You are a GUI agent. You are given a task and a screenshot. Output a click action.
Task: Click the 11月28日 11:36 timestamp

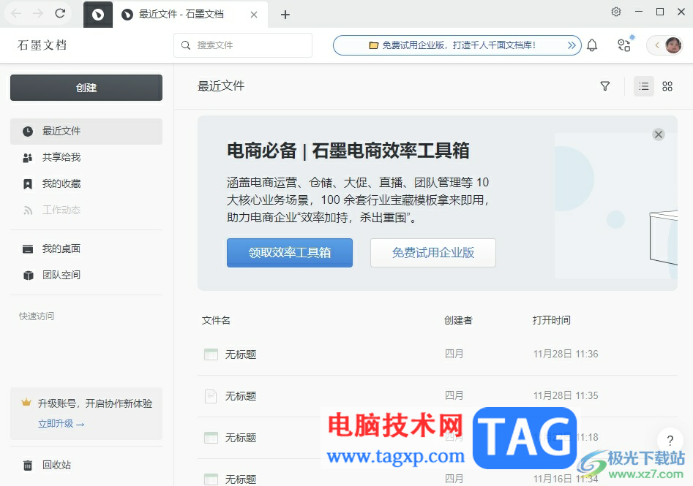(566, 354)
